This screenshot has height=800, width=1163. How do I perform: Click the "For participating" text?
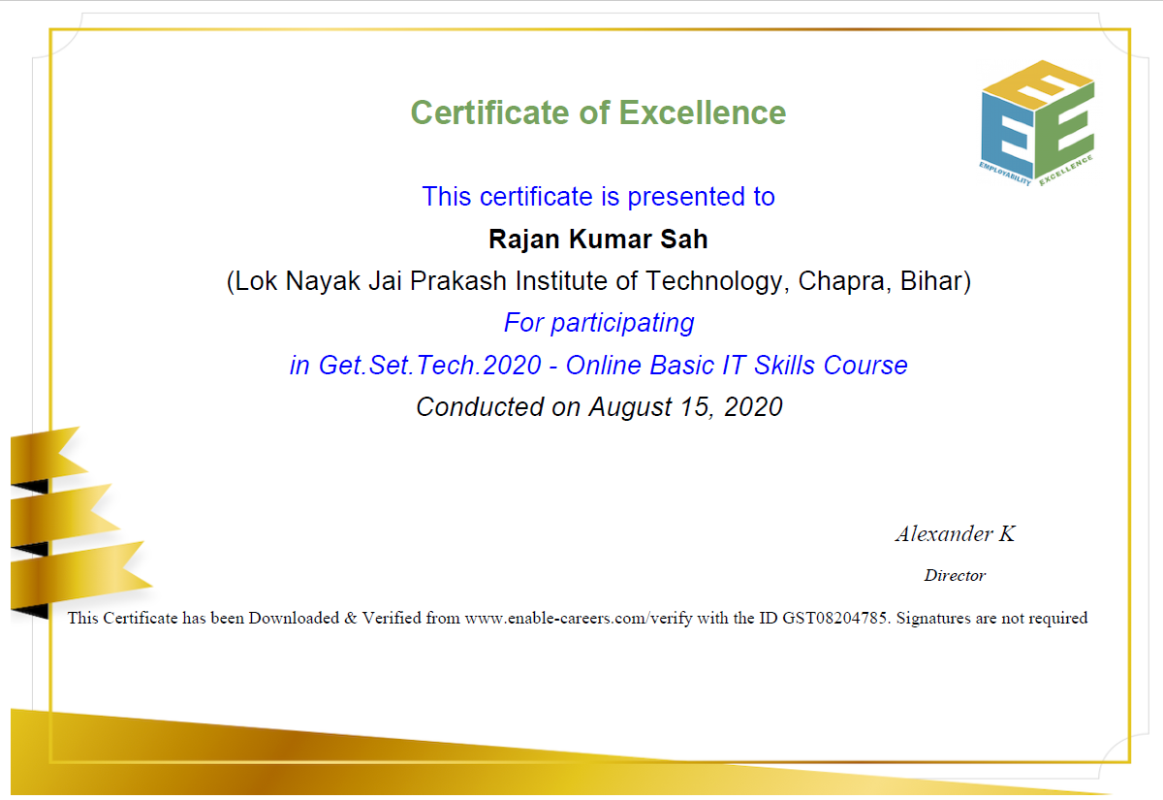pos(598,323)
